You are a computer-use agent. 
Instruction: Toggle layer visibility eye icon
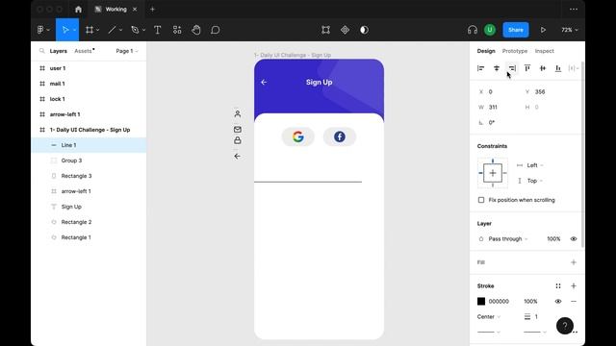point(574,239)
